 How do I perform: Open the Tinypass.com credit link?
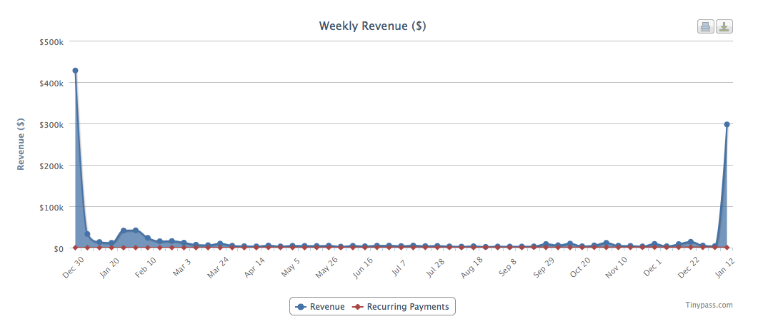[x=708, y=305]
